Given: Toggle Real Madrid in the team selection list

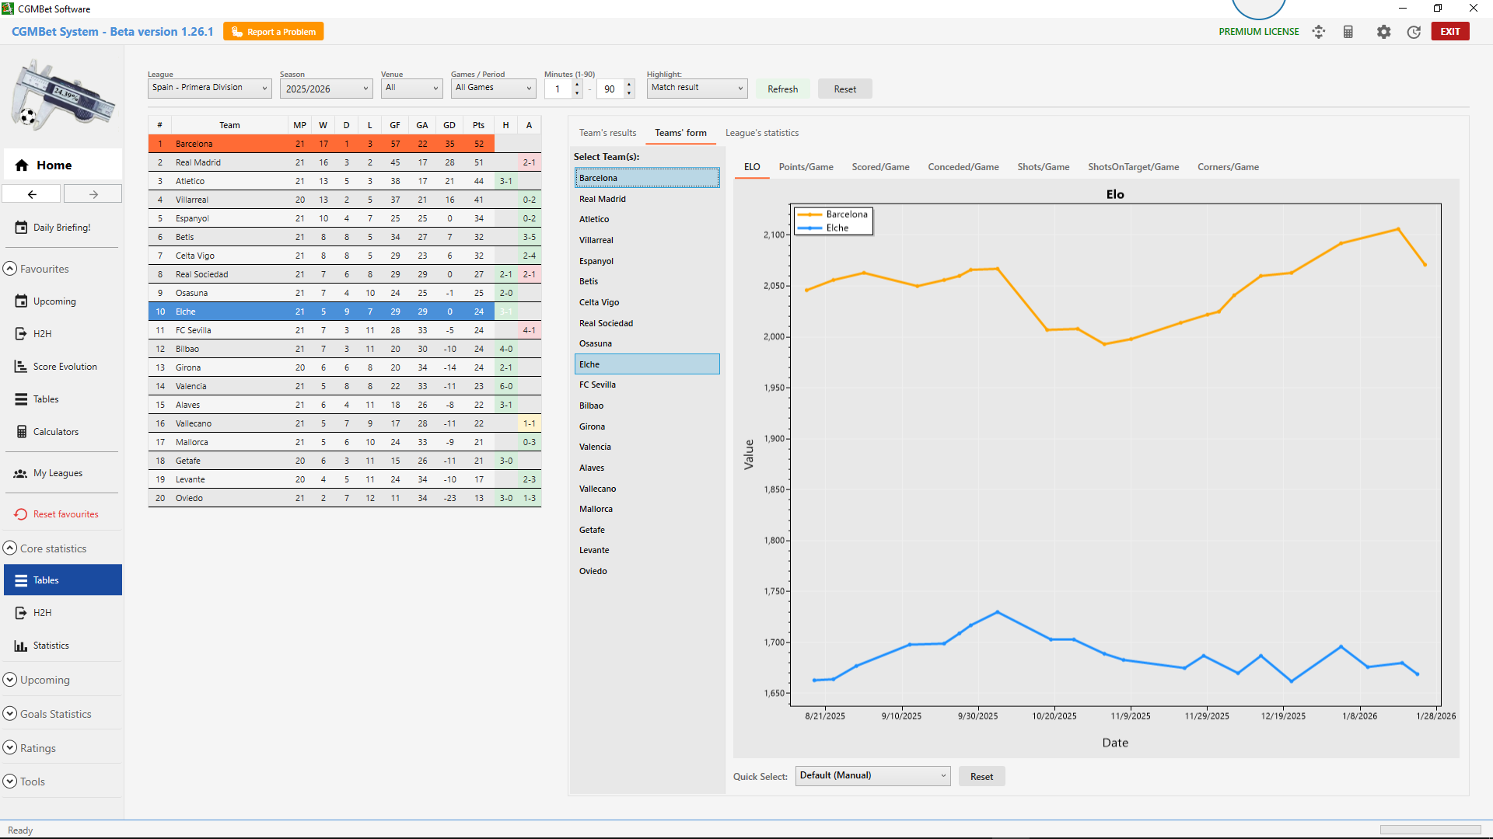Looking at the screenshot, I should click(646, 198).
